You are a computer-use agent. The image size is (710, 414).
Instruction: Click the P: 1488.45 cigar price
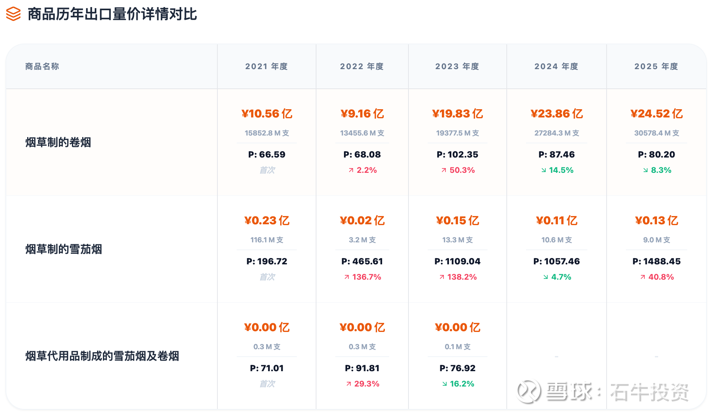coord(656,262)
